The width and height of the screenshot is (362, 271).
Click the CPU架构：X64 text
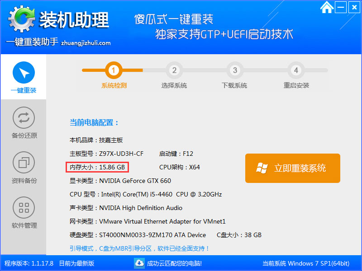(x=179, y=167)
